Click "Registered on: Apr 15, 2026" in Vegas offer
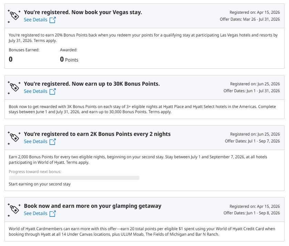289x246 pixels. (x=255, y=12)
